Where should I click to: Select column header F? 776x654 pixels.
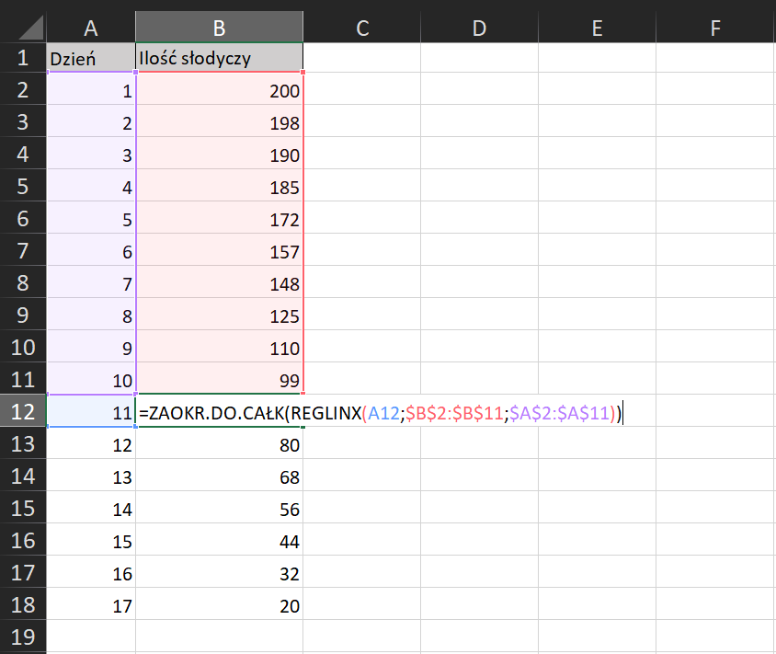(714, 28)
